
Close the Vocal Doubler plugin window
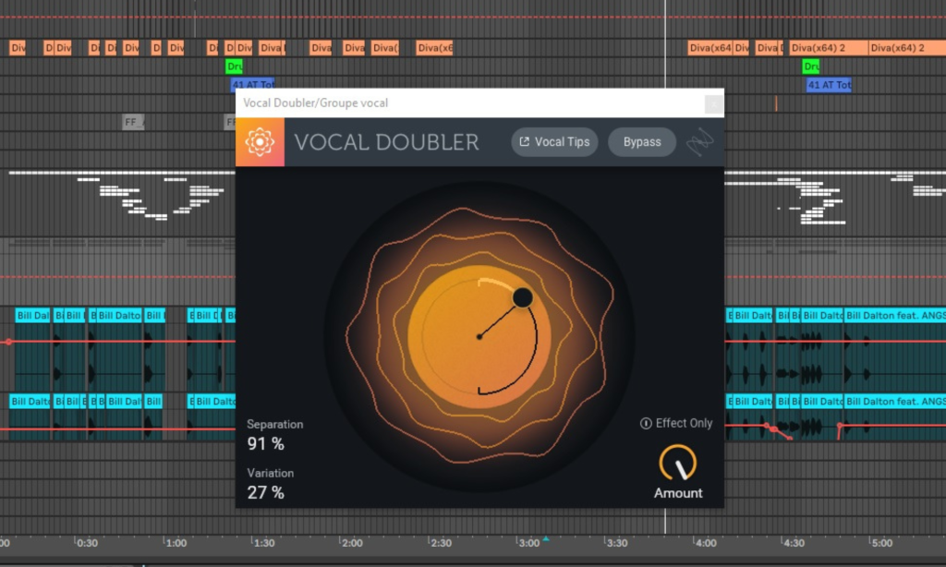click(x=713, y=103)
